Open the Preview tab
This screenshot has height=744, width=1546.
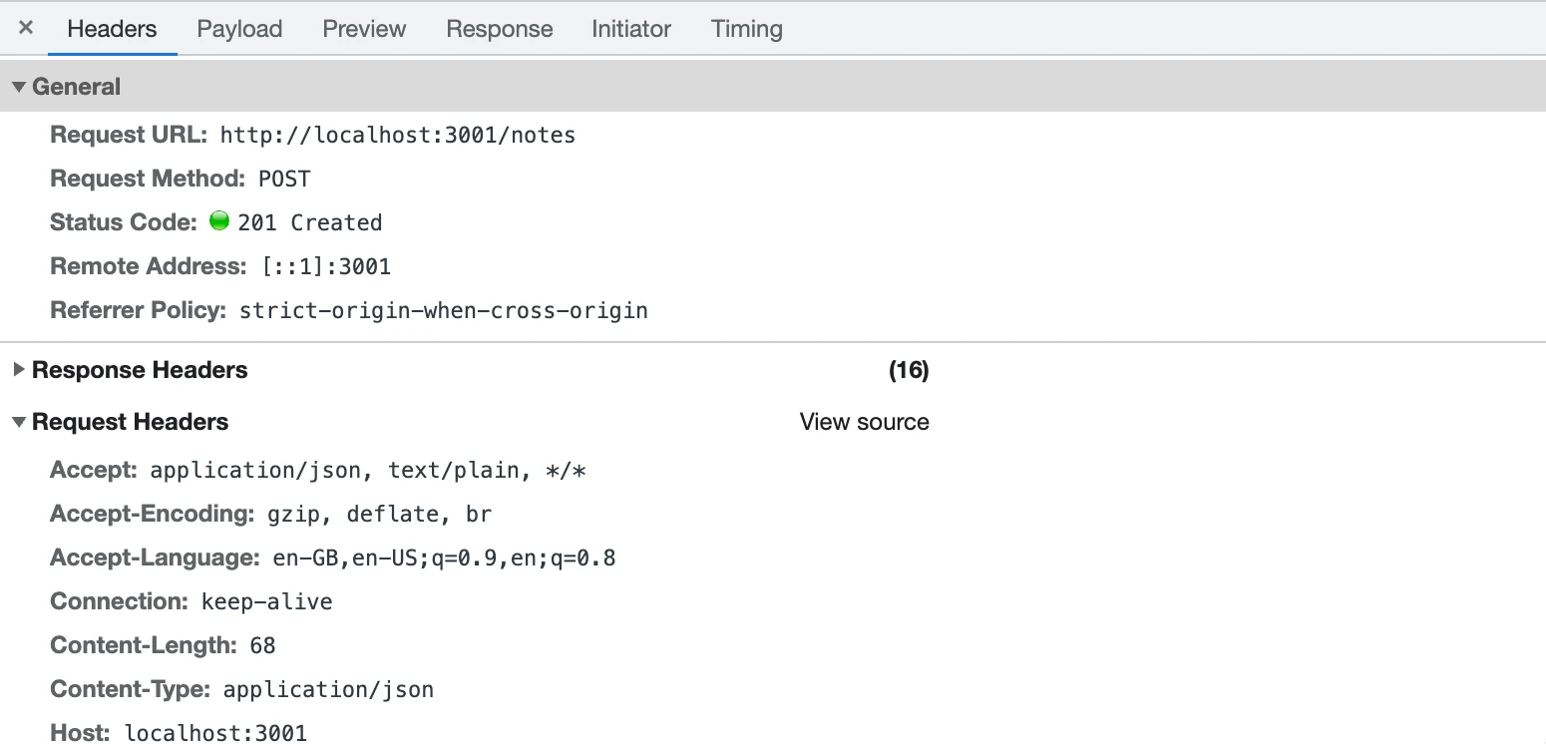coord(364,29)
